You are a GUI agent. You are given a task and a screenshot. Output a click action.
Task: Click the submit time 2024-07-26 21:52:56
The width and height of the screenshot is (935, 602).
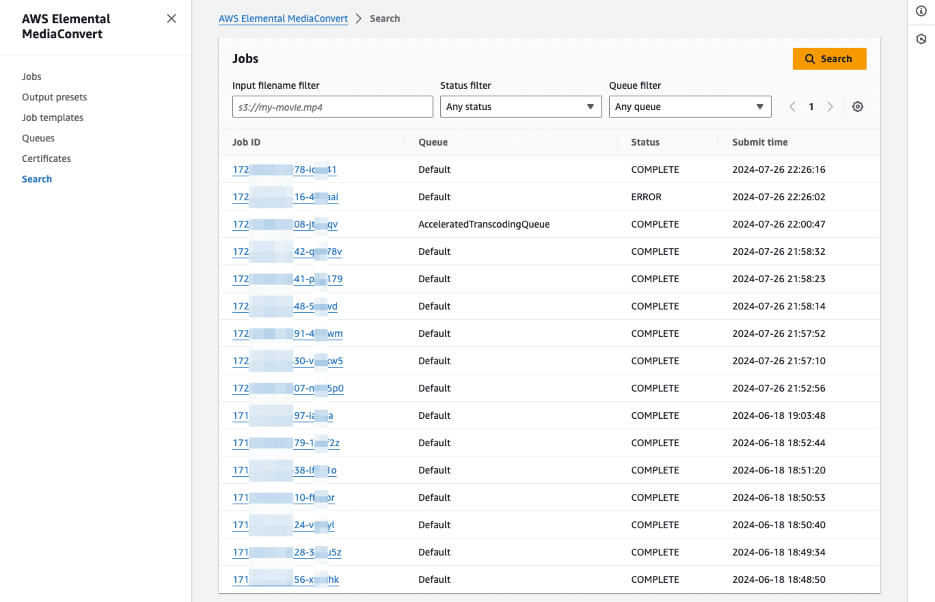pos(778,388)
